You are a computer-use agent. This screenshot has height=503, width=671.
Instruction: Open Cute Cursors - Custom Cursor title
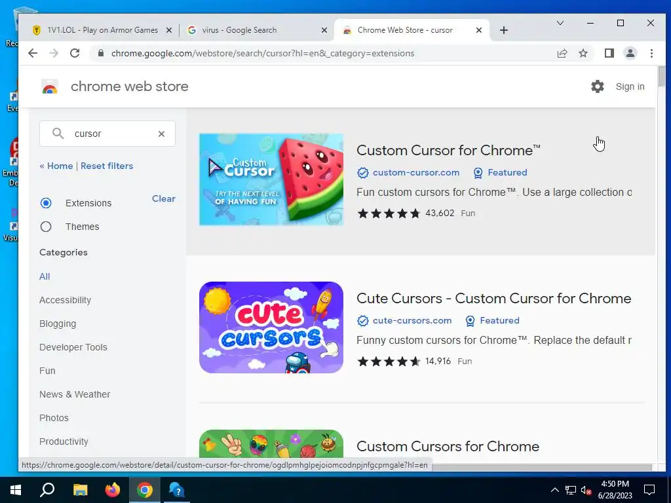point(494,298)
